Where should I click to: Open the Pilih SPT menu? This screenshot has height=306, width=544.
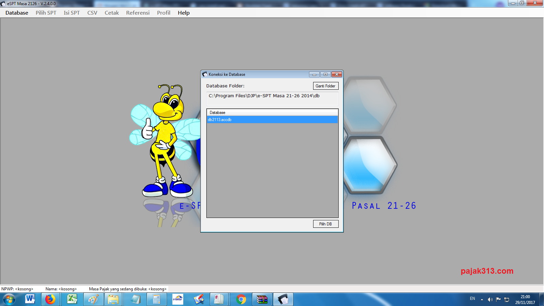point(46,13)
